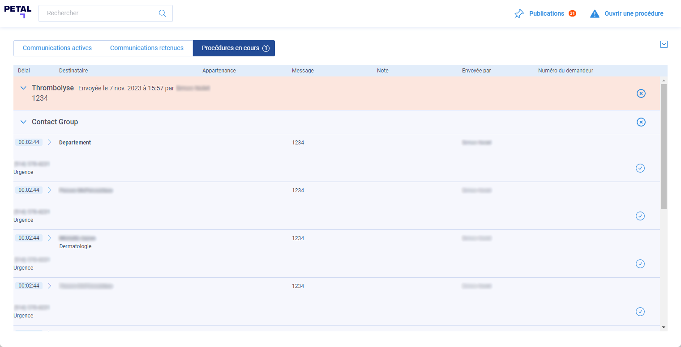This screenshot has width=681, height=347.
Task: Click the Envoyée par column header
Action: tap(476, 71)
